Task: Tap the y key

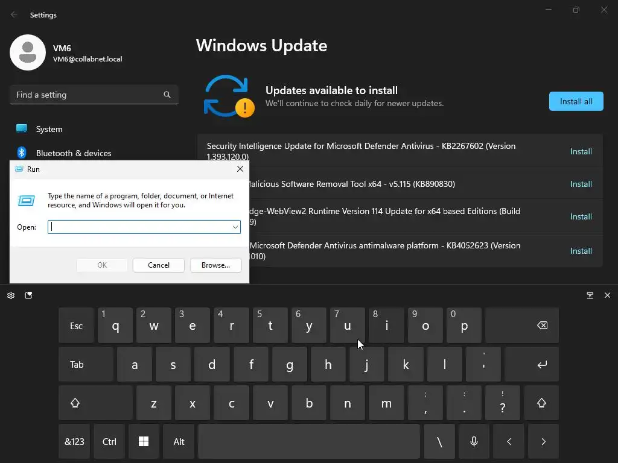Action: (309, 326)
